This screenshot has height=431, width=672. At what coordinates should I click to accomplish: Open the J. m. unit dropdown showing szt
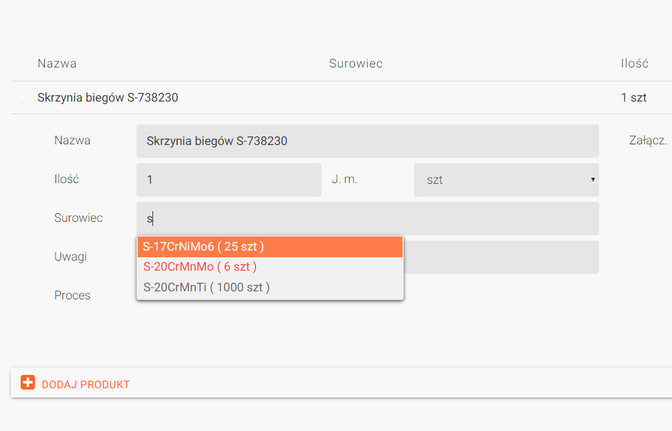coord(506,180)
